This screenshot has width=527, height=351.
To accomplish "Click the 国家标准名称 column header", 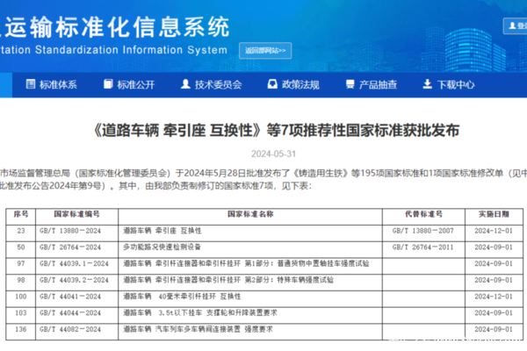I will [x=250, y=213].
